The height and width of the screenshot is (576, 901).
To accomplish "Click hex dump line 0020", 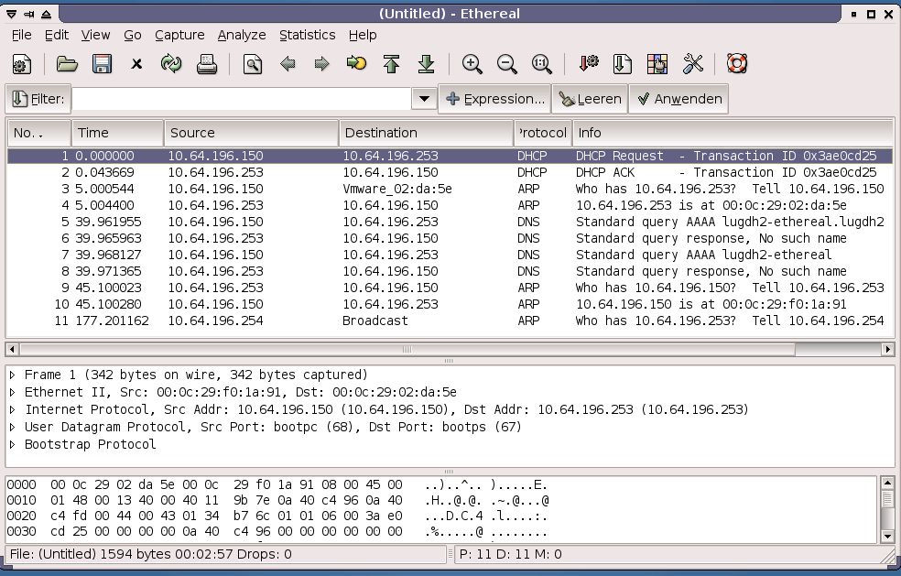I will (277, 516).
